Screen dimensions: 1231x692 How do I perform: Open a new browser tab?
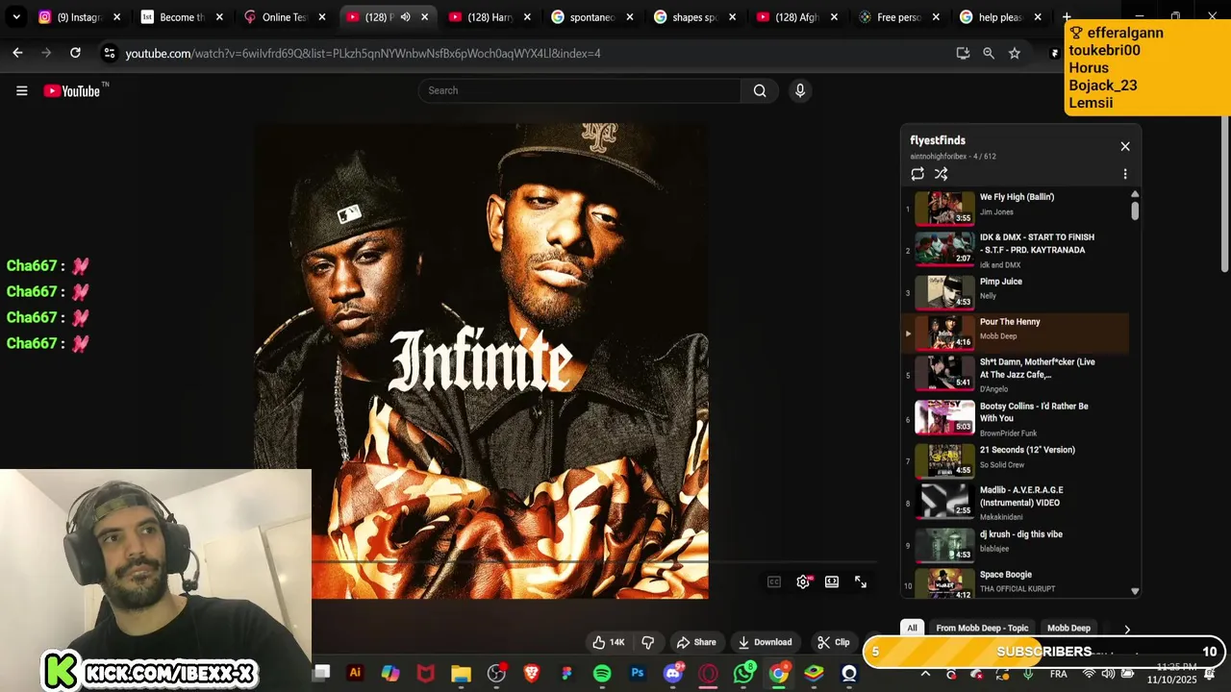click(1066, 17)
